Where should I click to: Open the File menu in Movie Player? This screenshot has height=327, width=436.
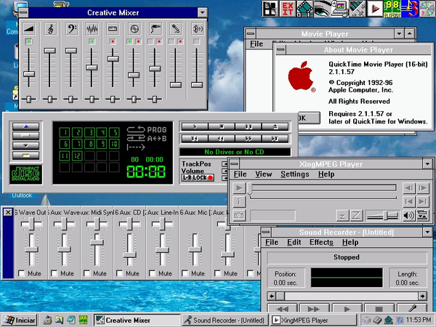(x=257, y=44)
